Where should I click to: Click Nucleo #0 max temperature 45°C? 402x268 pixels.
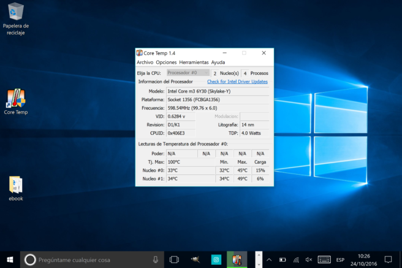coord(242,170)
